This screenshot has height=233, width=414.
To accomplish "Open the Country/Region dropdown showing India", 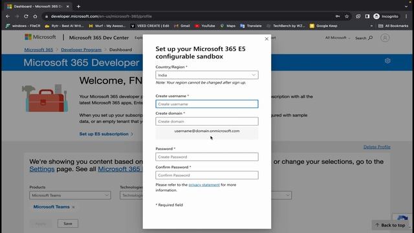I will [207, 75].
